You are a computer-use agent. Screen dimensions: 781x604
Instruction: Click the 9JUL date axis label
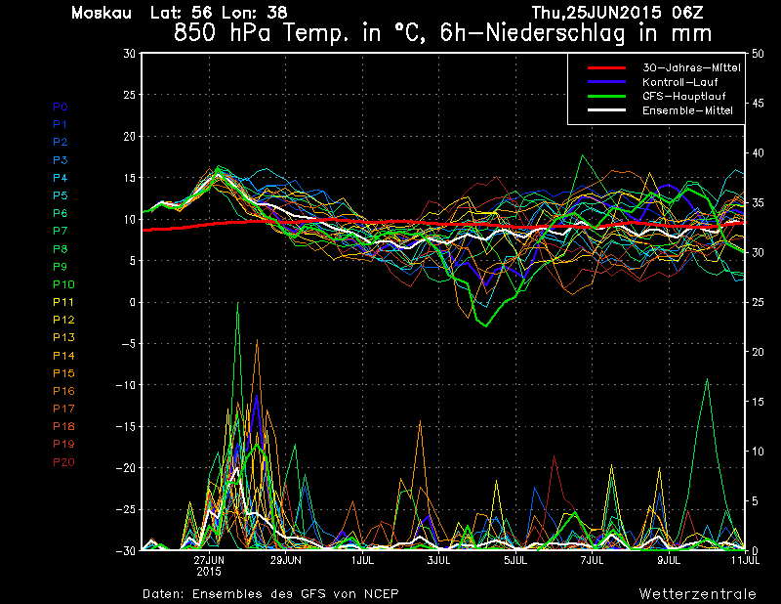[669, 560]
